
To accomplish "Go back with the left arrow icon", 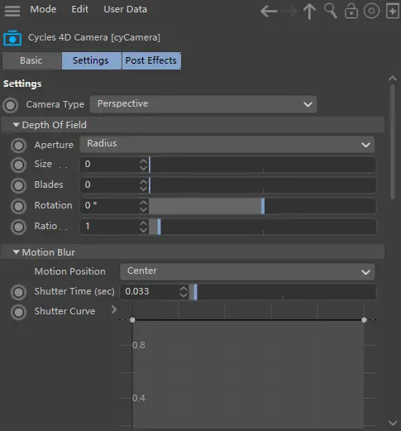I will [269, 12].
